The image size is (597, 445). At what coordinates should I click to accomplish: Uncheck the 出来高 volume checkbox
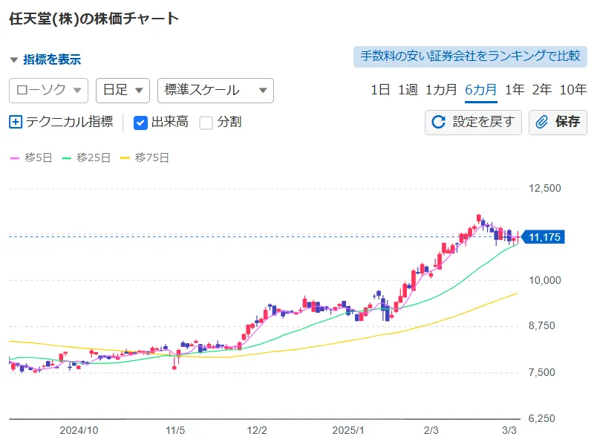pyautogui.click(x=140, y=123)
